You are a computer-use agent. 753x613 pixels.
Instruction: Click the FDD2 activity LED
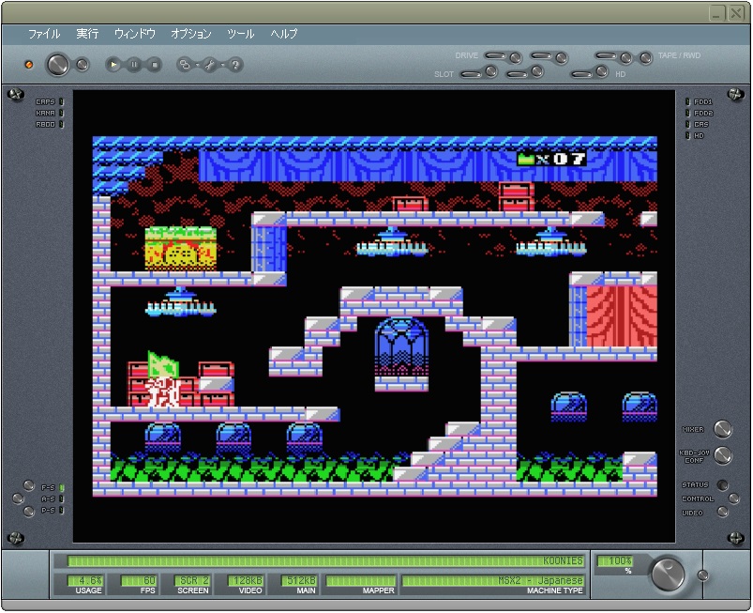point(687,113)
